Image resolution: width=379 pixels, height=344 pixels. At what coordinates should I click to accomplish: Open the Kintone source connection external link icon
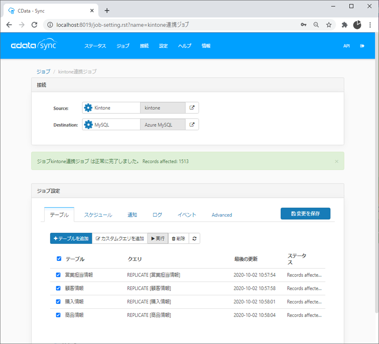tap(192, 108)
